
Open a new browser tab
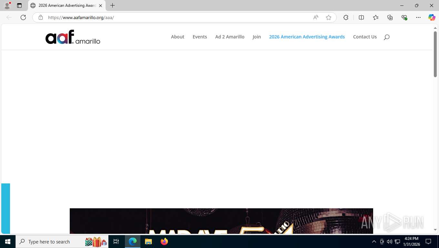click(112, 5)
